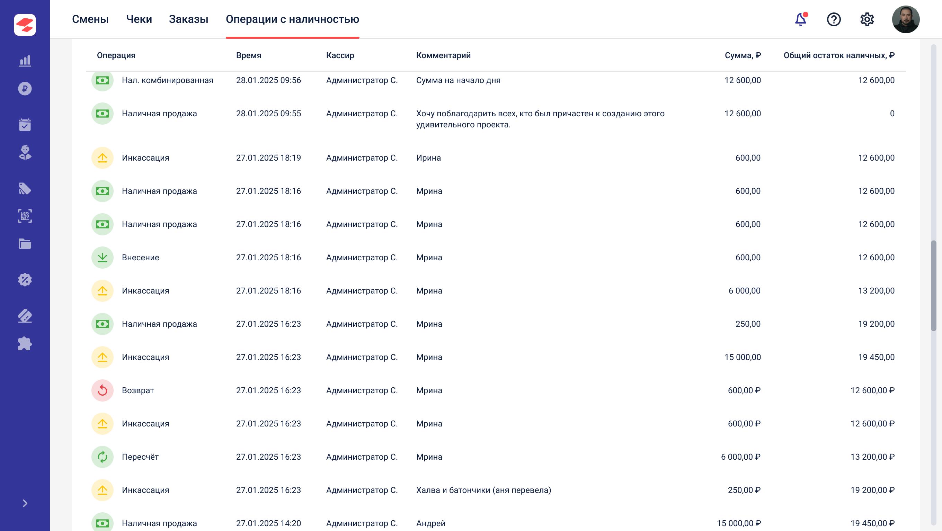This screenshot has height=531, width=942.
Task: Click the help question mark icon
Action: (834, 19)
